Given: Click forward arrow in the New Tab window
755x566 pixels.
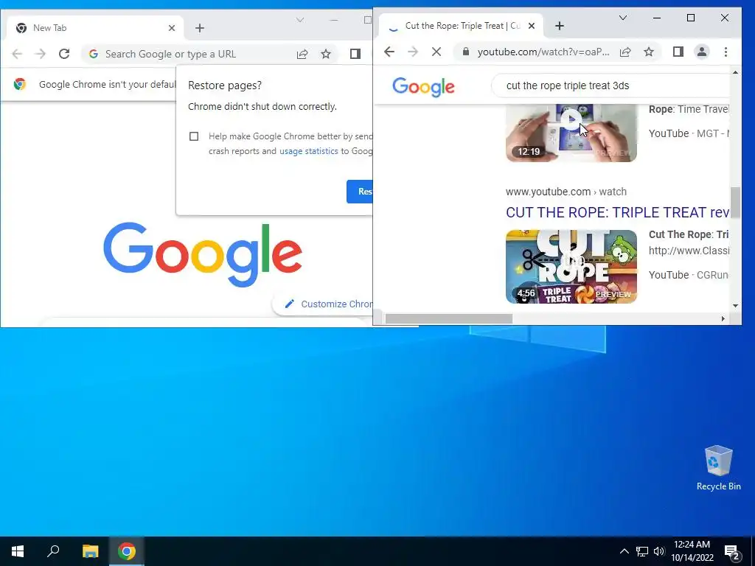Looking at the screenshot, I should [x=41, y=54].
